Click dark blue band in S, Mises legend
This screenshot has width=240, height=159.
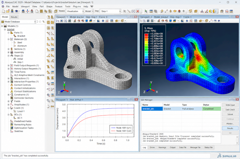146,62
